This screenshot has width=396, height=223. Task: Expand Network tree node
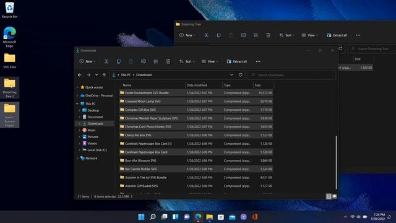(x=77, y=159)
